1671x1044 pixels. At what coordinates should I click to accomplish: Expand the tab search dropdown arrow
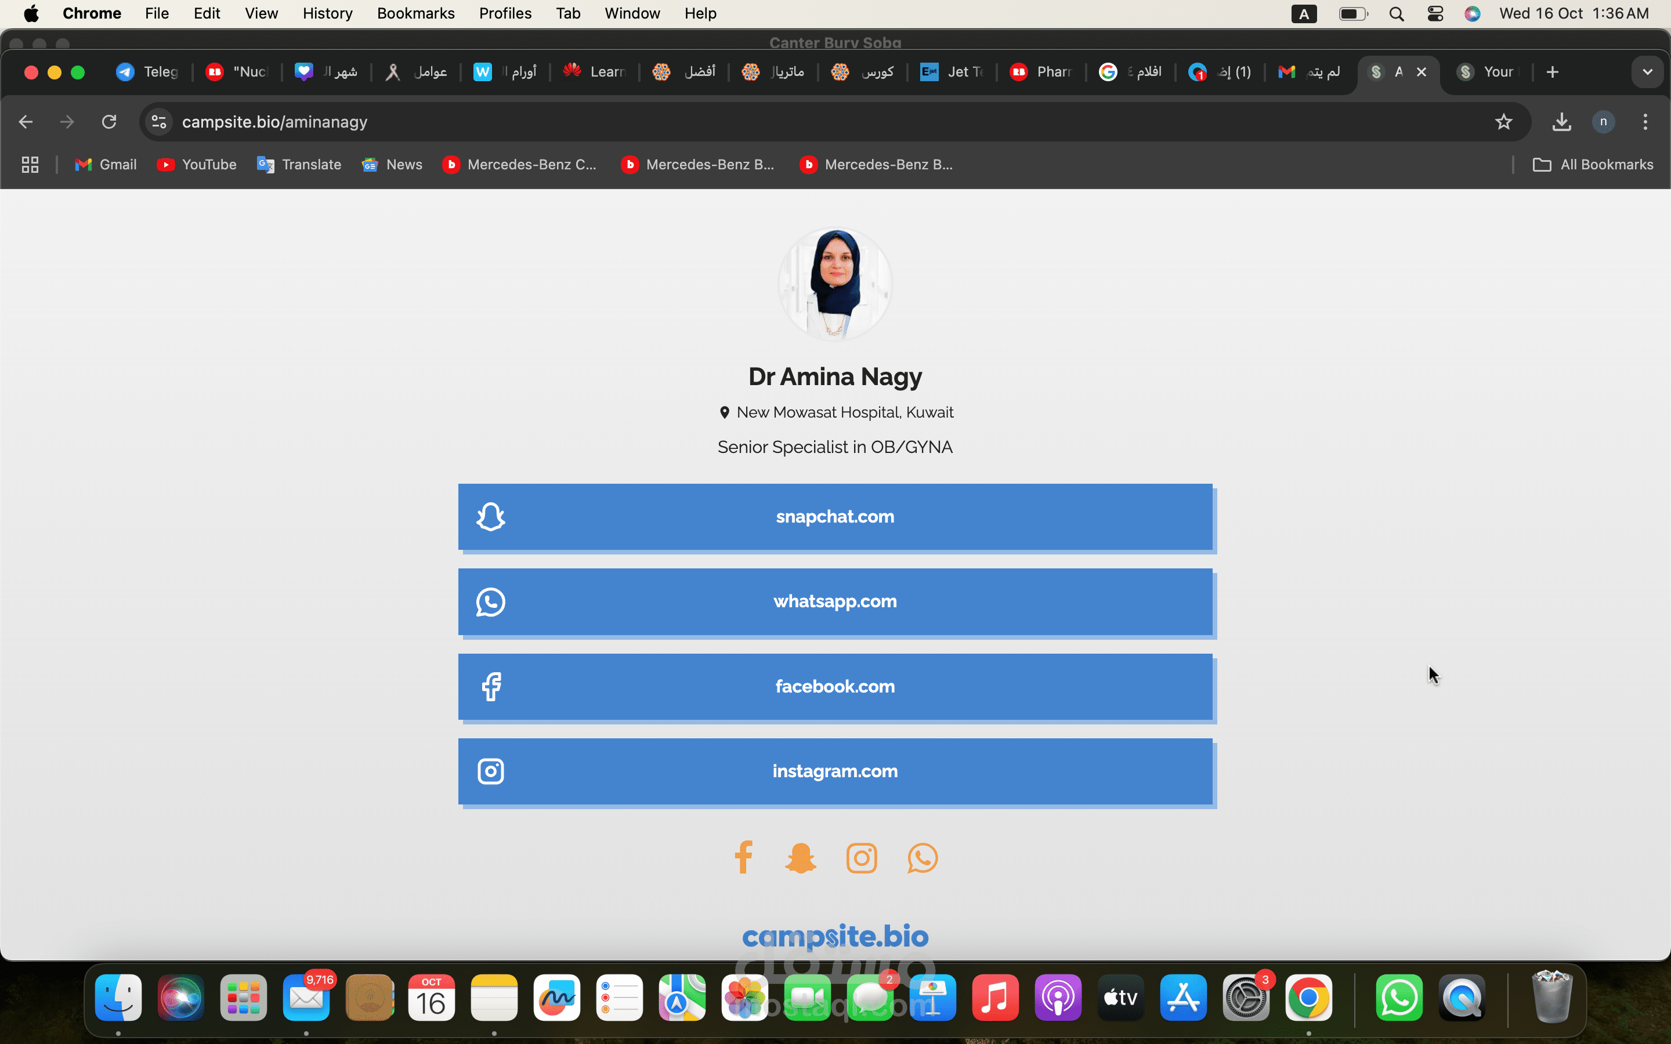click(x=1648, y=72)
